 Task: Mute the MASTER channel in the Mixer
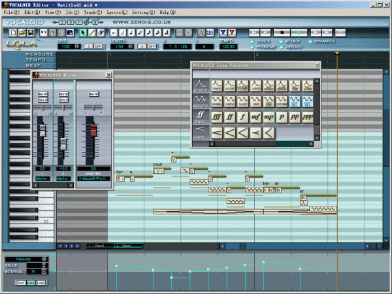click(x=93, y=94)
